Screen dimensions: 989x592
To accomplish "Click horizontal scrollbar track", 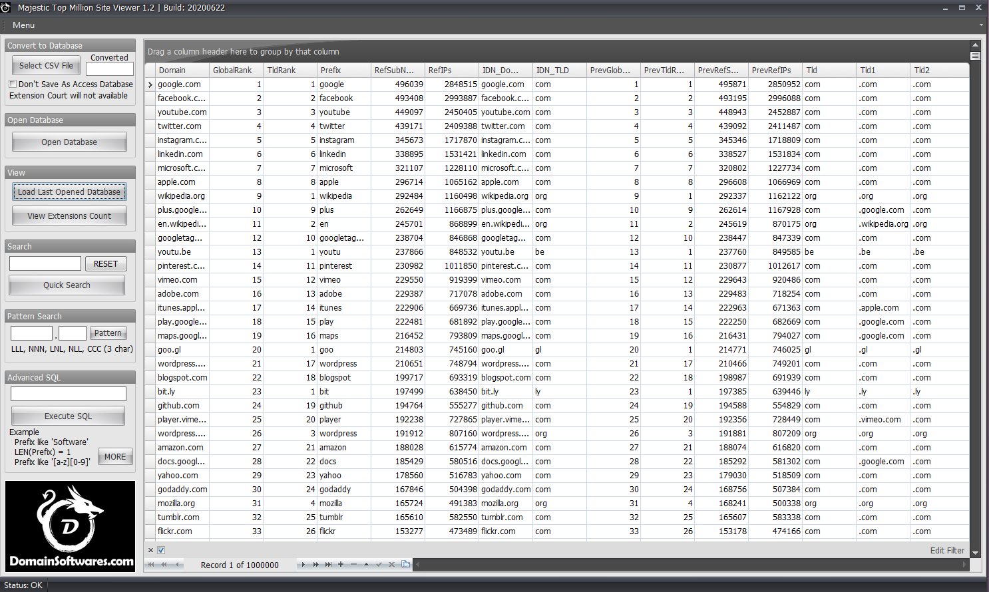I will point(690,565).
